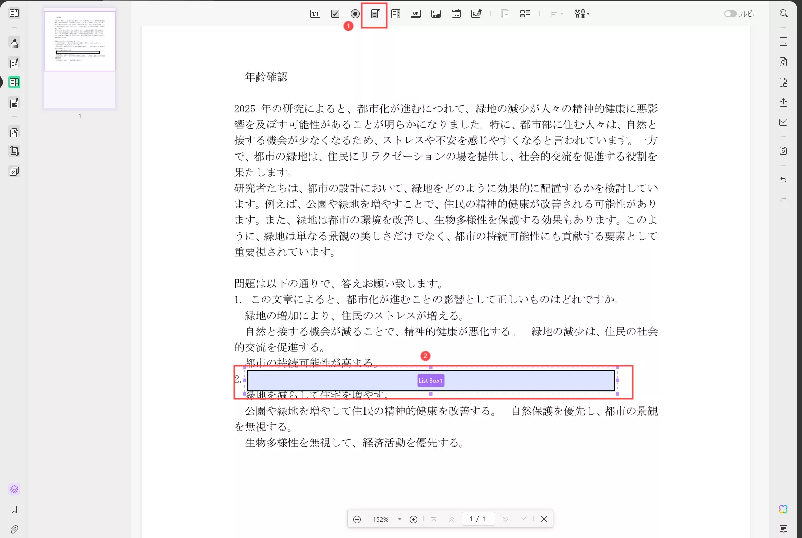Click the 152% zoom value
Screen dimensions: 802x538
point(381,519)
